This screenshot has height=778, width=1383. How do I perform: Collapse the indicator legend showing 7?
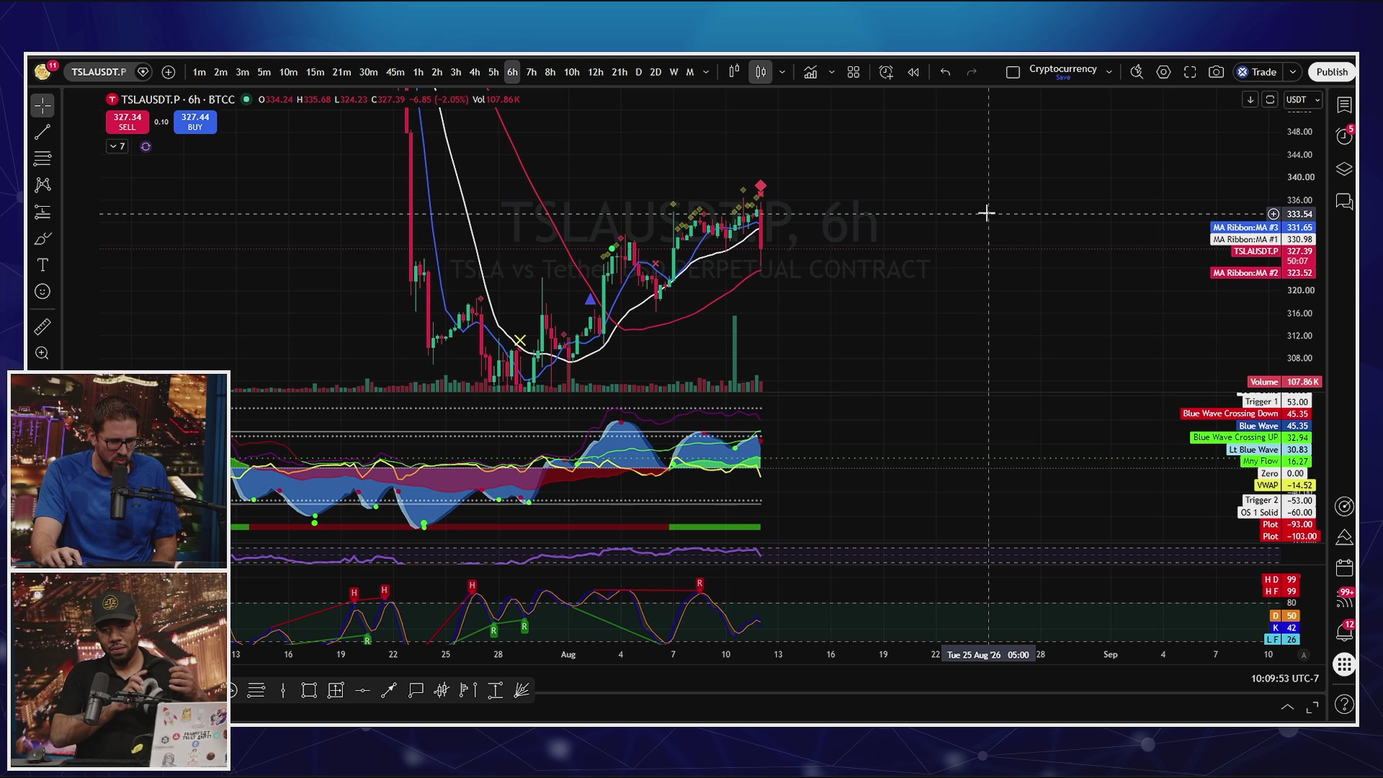pos(117,147)
